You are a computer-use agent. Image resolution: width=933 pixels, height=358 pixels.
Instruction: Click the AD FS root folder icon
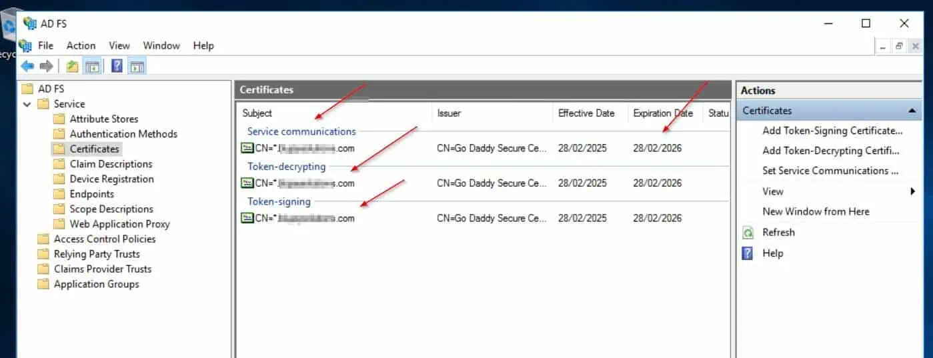point(27,89)
